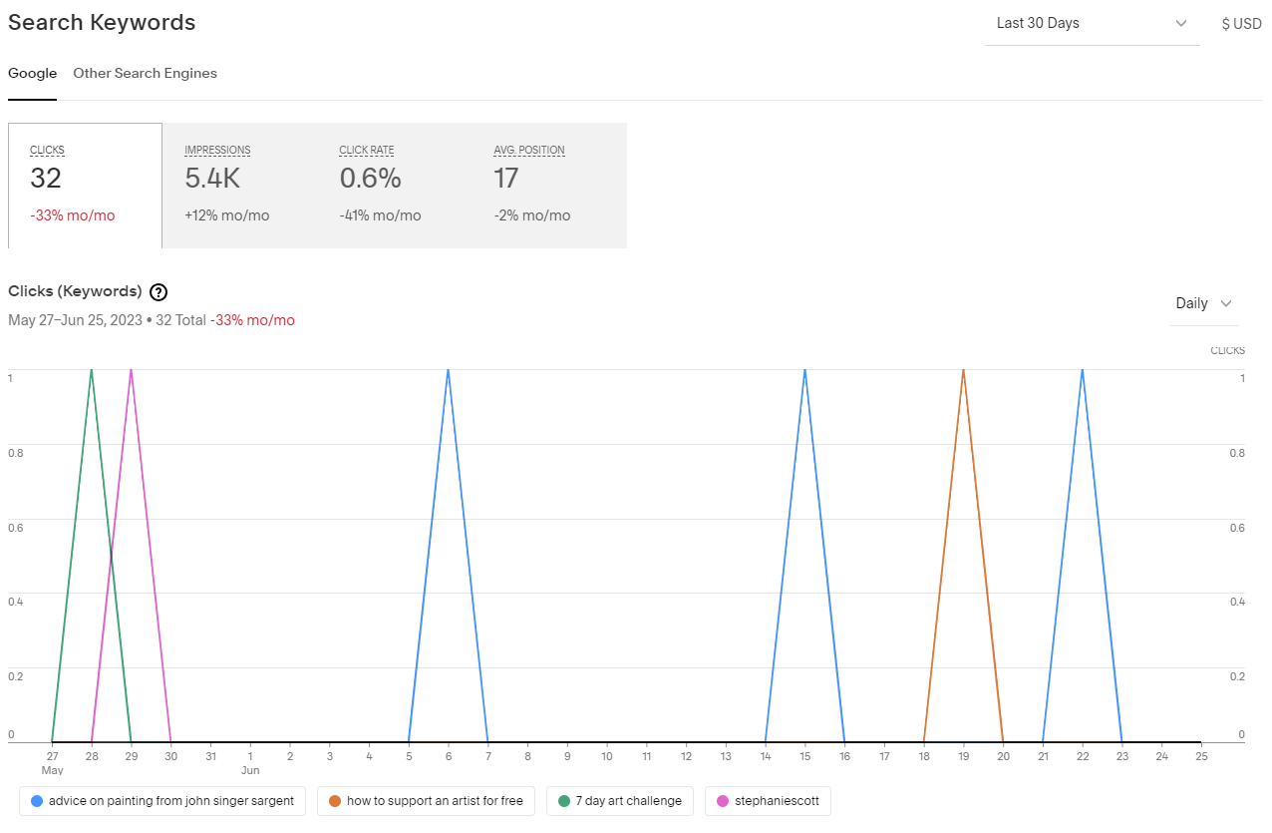Screen dimensions: 1272x833
Task: Click the x-axis label 1 Jun
Action: [250, 763]
